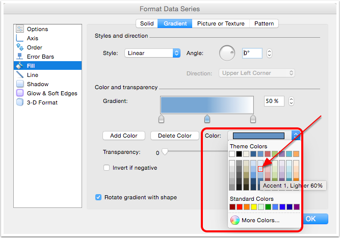This screenshot has height=238, width=340.
Task: Click the More Colors color wheel
Action: [x=234, y=220]
